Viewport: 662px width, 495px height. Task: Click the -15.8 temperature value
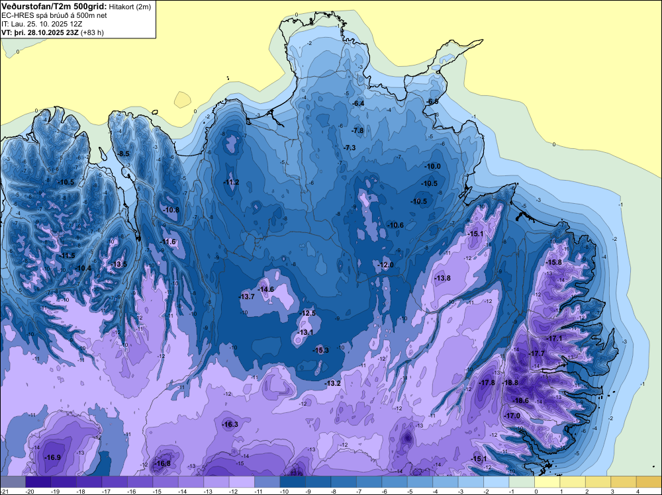tap(553, 262)
